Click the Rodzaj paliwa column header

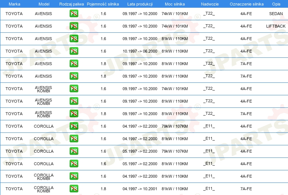[x=71, y=4]
